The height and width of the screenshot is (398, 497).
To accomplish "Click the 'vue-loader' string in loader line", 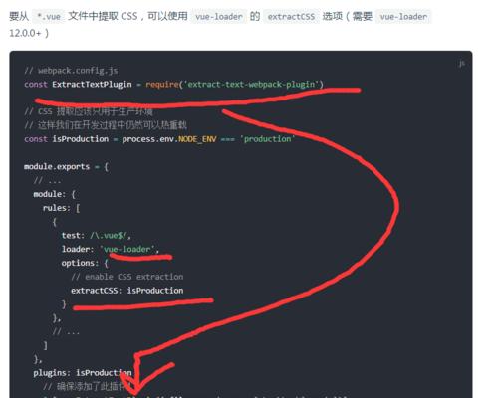I will point(128,249).
